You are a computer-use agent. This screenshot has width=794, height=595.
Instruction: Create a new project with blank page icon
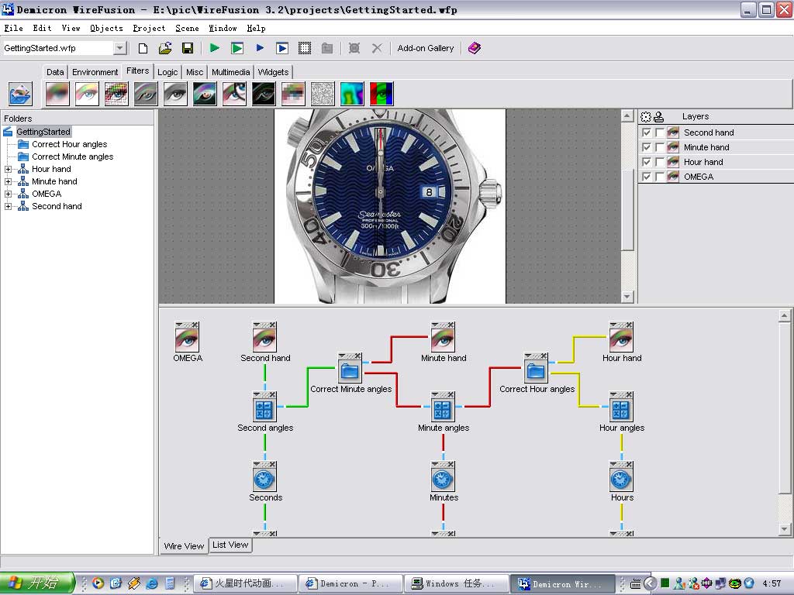143,48
